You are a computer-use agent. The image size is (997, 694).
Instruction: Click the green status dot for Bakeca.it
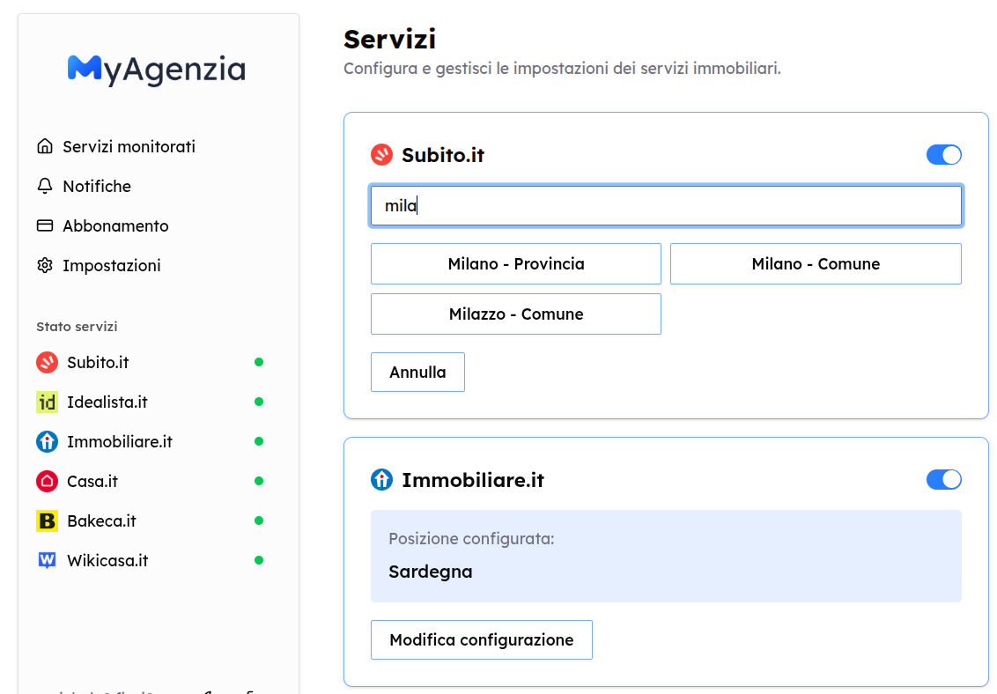pyautogui.click(x=259, y=520)
